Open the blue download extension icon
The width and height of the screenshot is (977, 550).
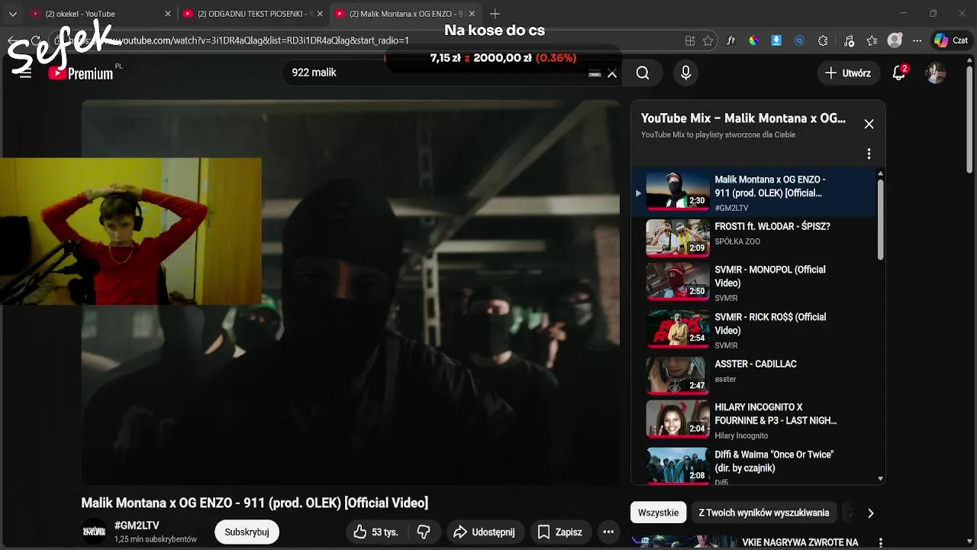coord(776,41)
